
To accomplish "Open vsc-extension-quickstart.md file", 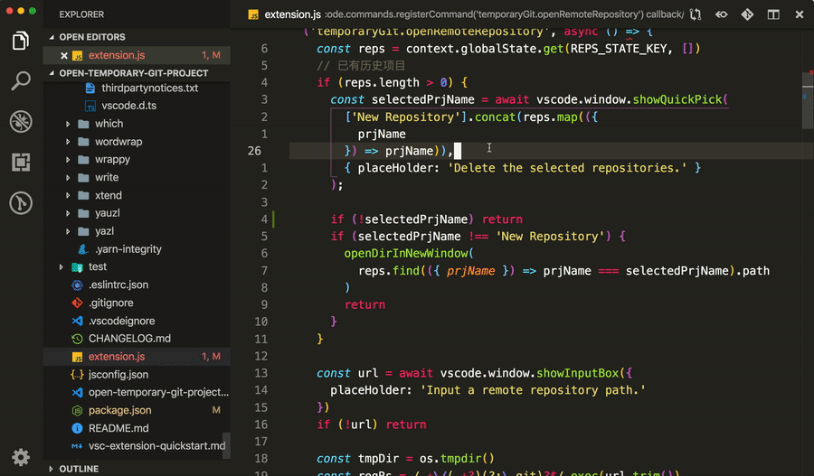I will pos(137,446).
